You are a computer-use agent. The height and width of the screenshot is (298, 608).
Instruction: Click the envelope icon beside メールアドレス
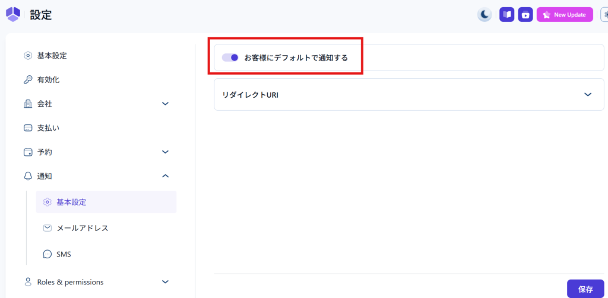tap(47, 228)
